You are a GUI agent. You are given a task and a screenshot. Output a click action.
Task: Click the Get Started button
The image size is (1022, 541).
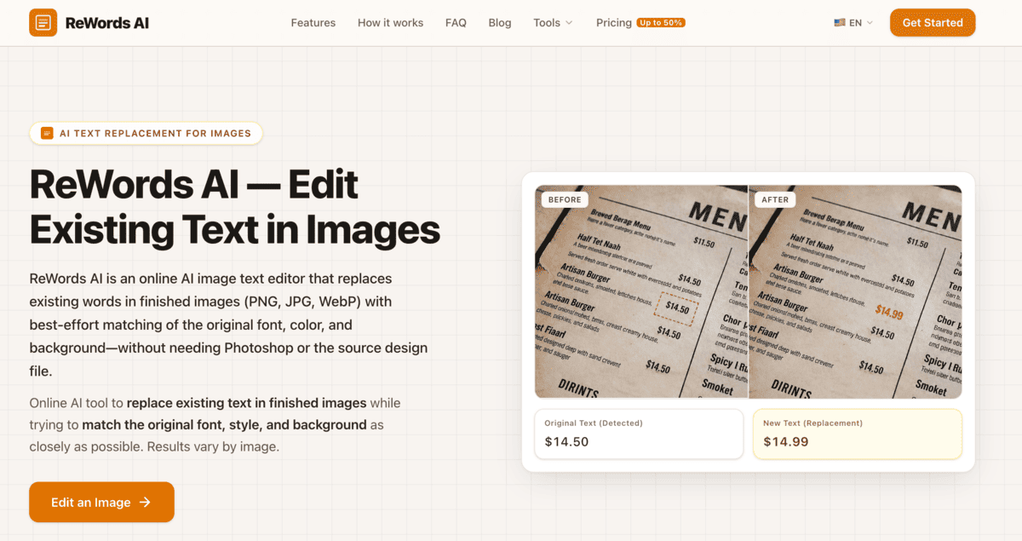(x=933, y=23)
